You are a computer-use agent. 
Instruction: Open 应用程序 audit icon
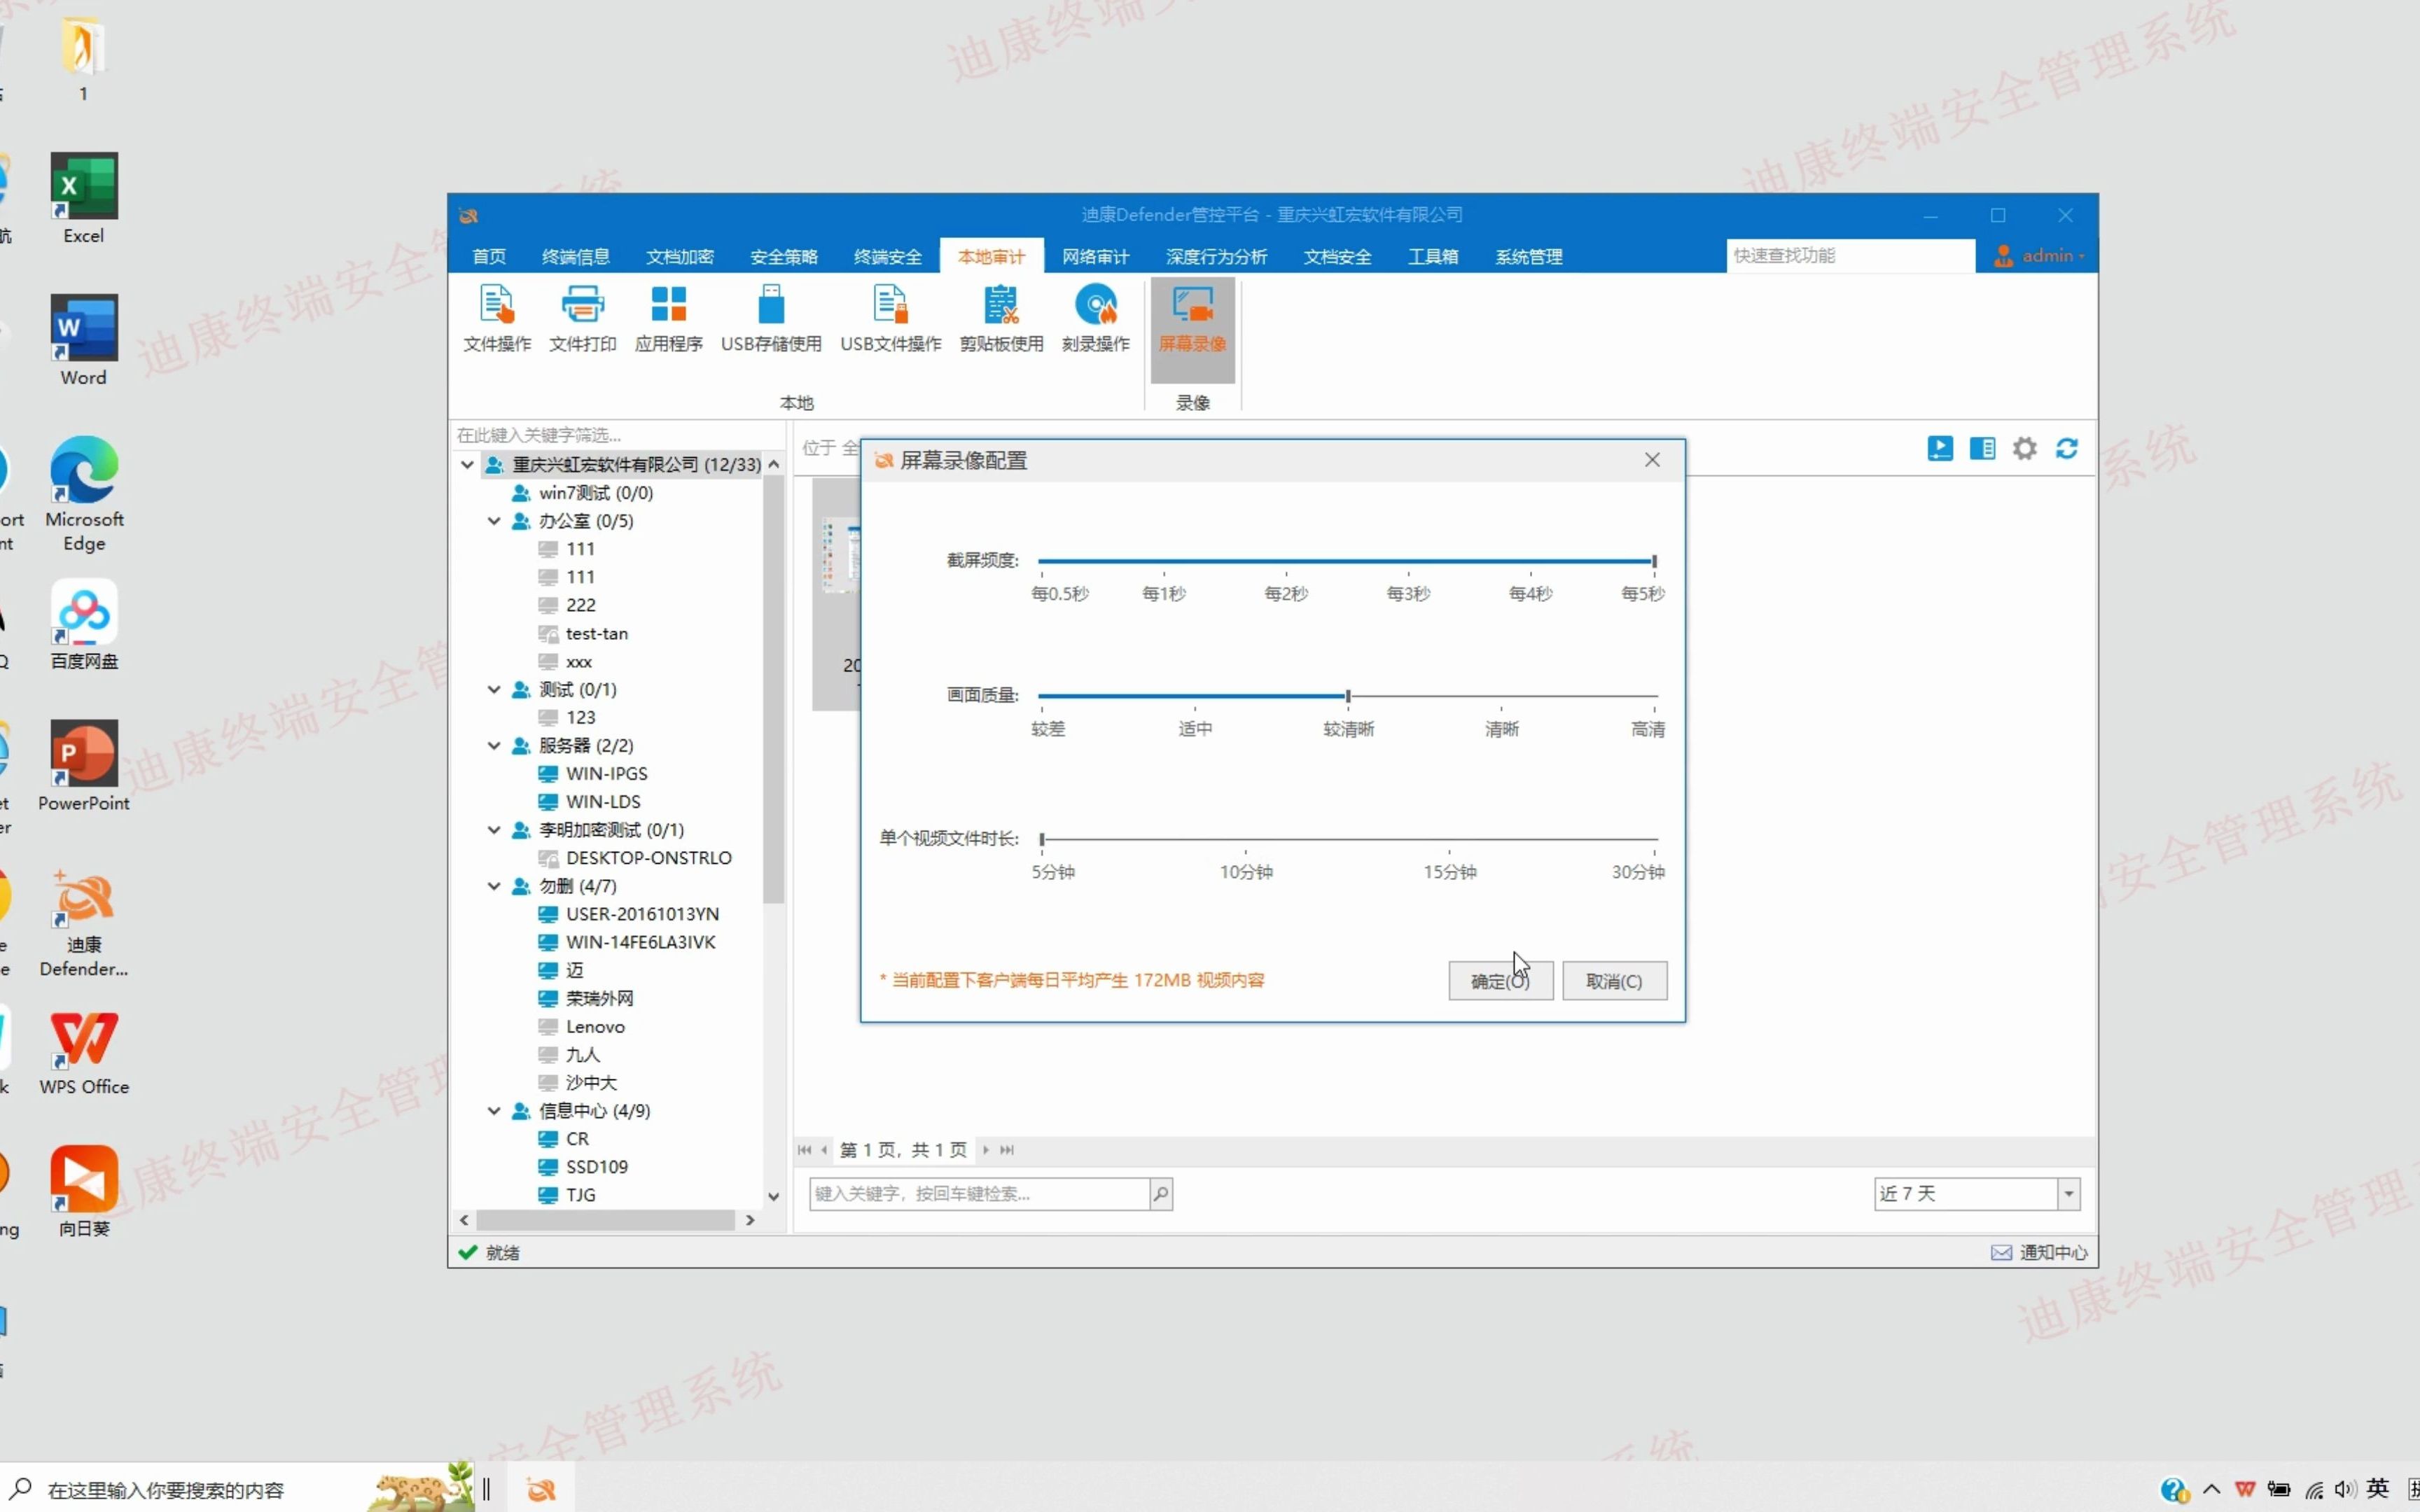(669, 319)
